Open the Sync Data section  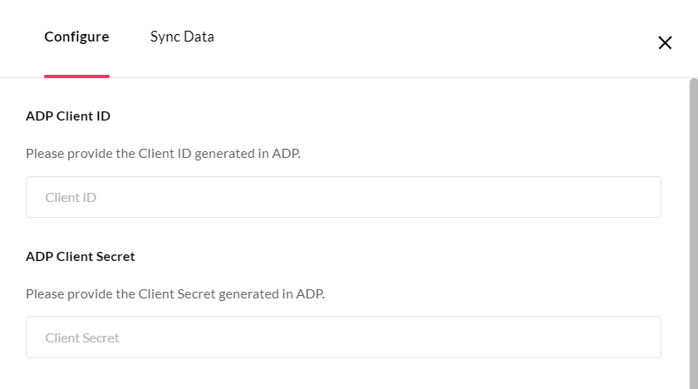pos(182,37)
